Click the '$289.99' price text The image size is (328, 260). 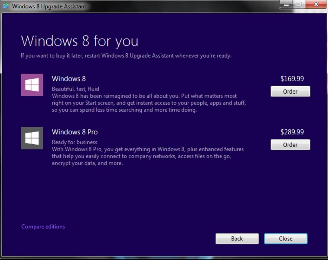coord(292,132)
